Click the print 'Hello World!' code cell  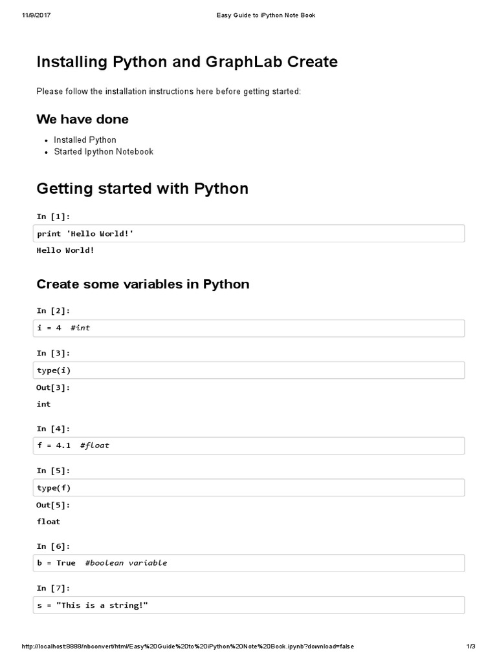248,233
